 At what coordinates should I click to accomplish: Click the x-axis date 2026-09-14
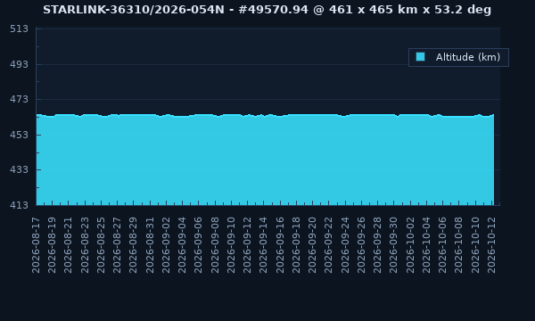264,245
